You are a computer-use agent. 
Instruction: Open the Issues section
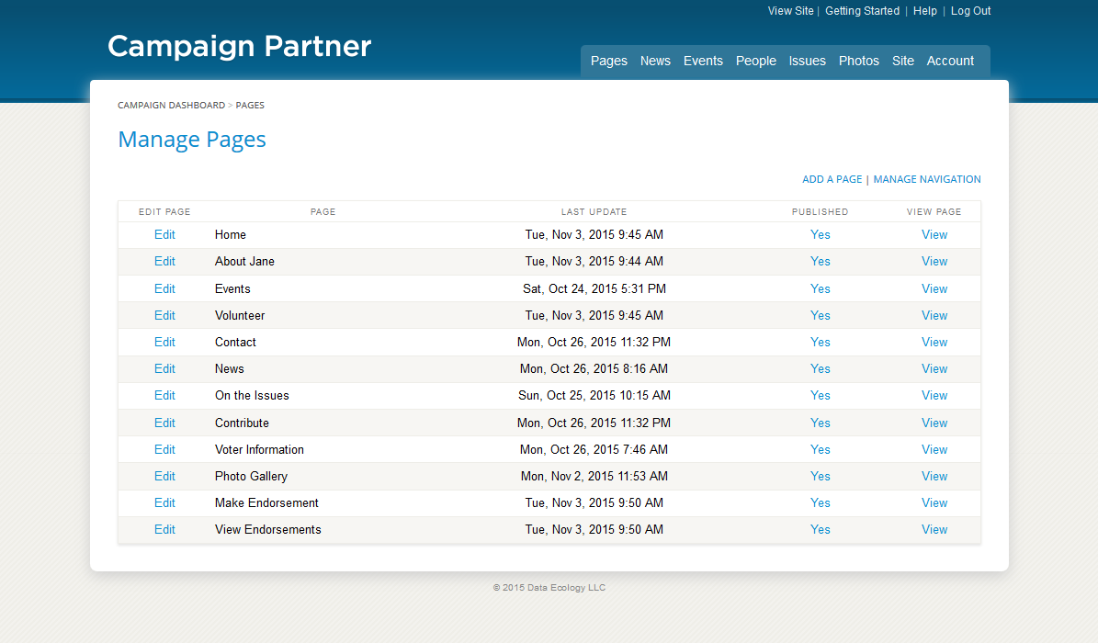click(x=807, y=61)
